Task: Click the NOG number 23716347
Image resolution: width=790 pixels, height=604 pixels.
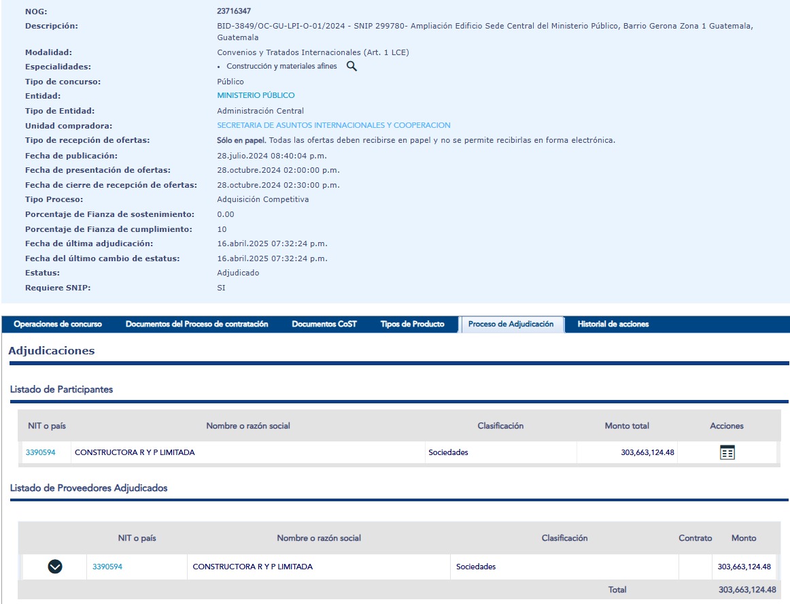Action: click(x=234, y=12)
